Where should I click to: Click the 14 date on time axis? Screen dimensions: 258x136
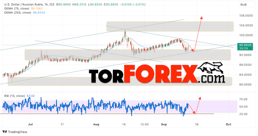[124, 124]
